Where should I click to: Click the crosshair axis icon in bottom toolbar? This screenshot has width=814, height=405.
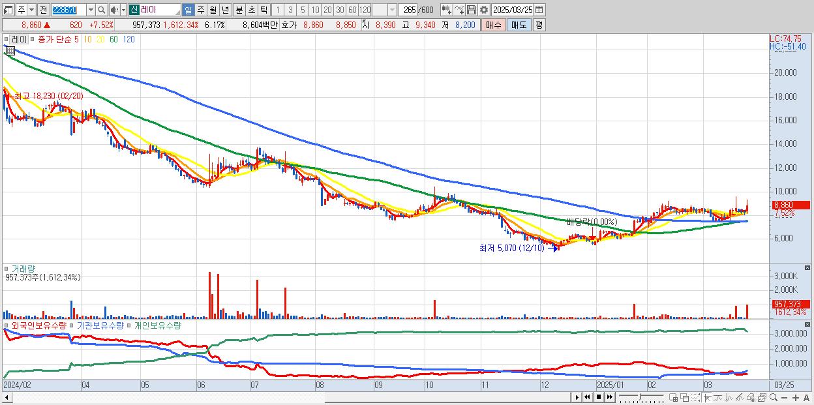pos(707,398)
